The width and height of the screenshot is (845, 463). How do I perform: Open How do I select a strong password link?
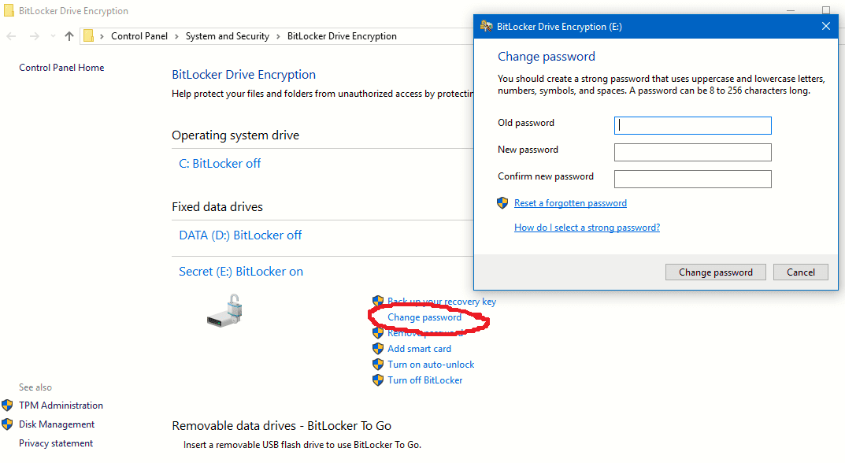587,228
